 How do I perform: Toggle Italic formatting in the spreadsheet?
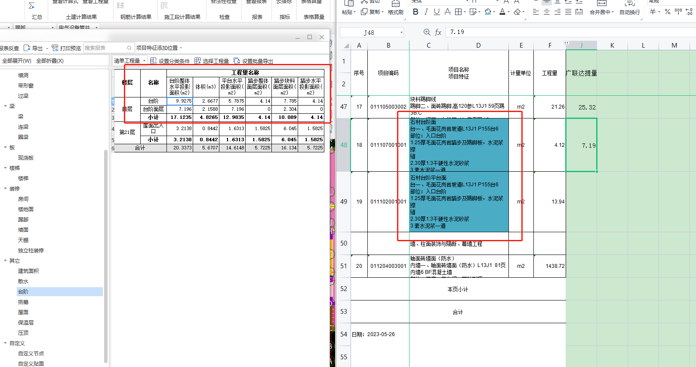[426, 12]
